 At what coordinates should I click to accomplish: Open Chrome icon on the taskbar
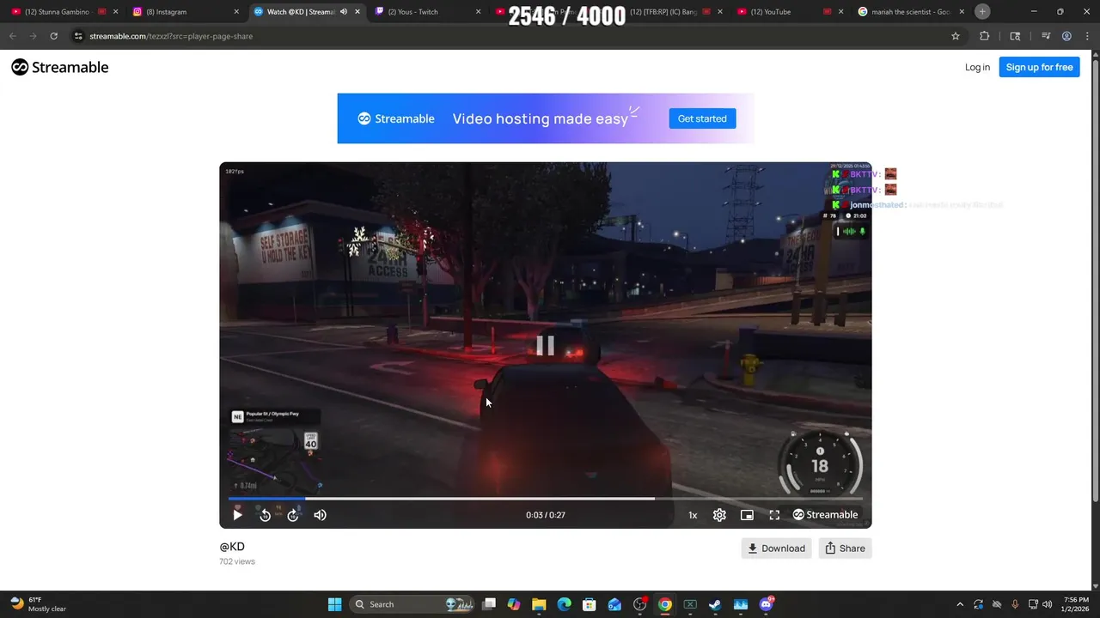pyautogui.click(x=664, y=604)
